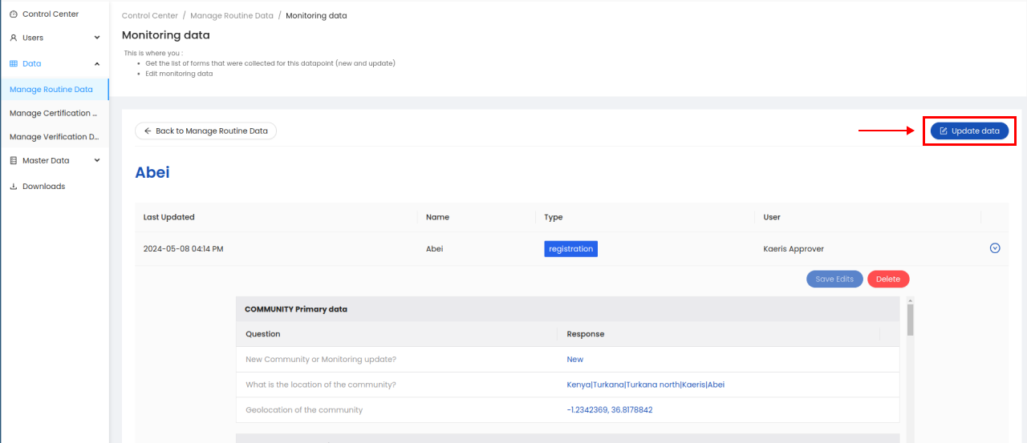Click Manage Routine Data breadcrumb link
The width and height of the screenshot is (1027, 443).
[232, 16]
